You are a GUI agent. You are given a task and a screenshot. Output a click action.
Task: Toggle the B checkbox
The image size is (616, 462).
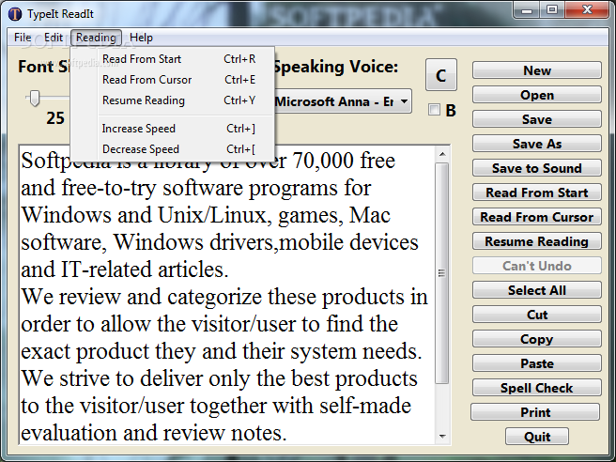point(434,110)
